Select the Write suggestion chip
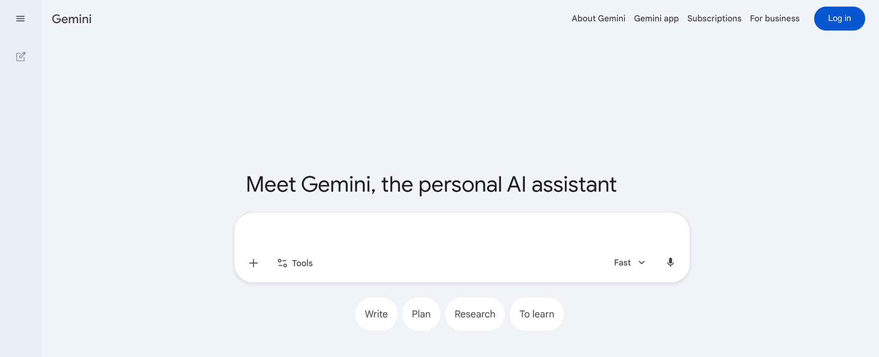 376,314
